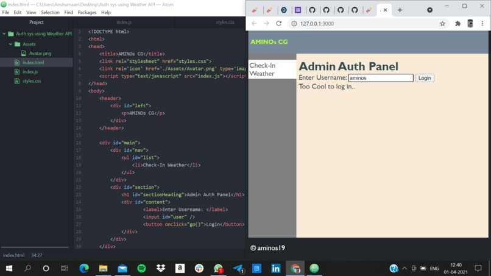
Task: Open Windows Start menu
Action: (9, 269)
